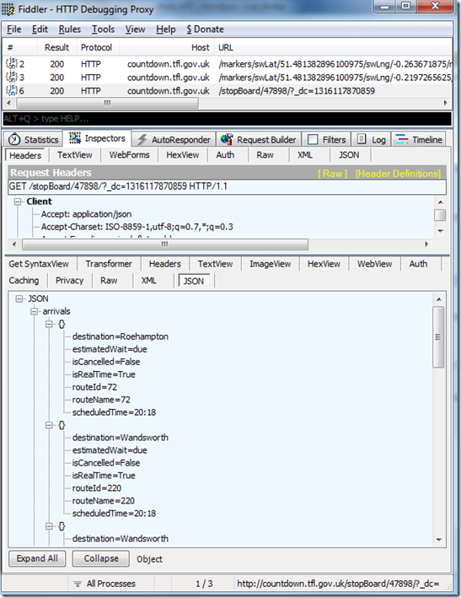This screenshot has height=598, width=461.
Task: Open the Timeline tab
Action: click(419, 139)
